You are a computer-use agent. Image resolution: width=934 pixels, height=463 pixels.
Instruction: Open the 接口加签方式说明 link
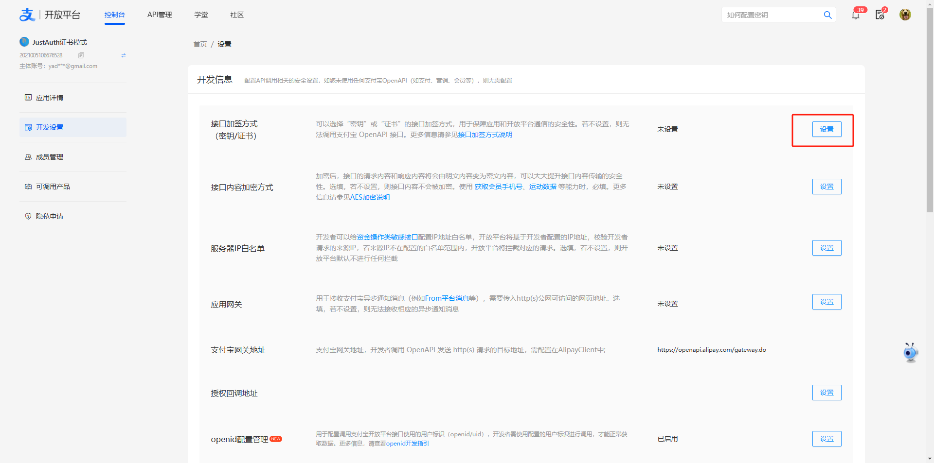point(485,135)
